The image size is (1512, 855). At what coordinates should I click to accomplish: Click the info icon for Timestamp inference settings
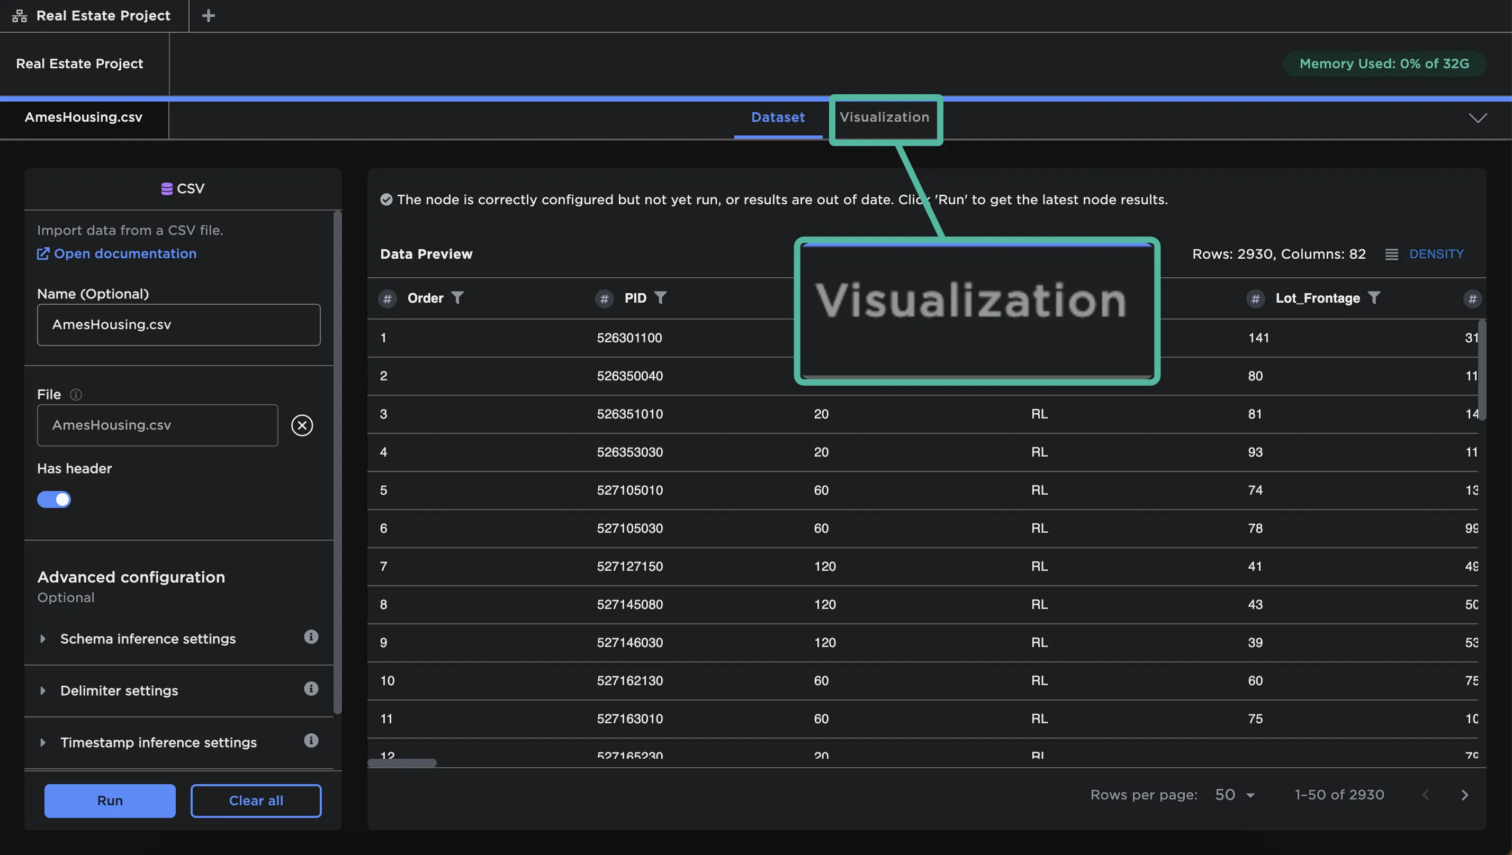(x=311, y=741)
